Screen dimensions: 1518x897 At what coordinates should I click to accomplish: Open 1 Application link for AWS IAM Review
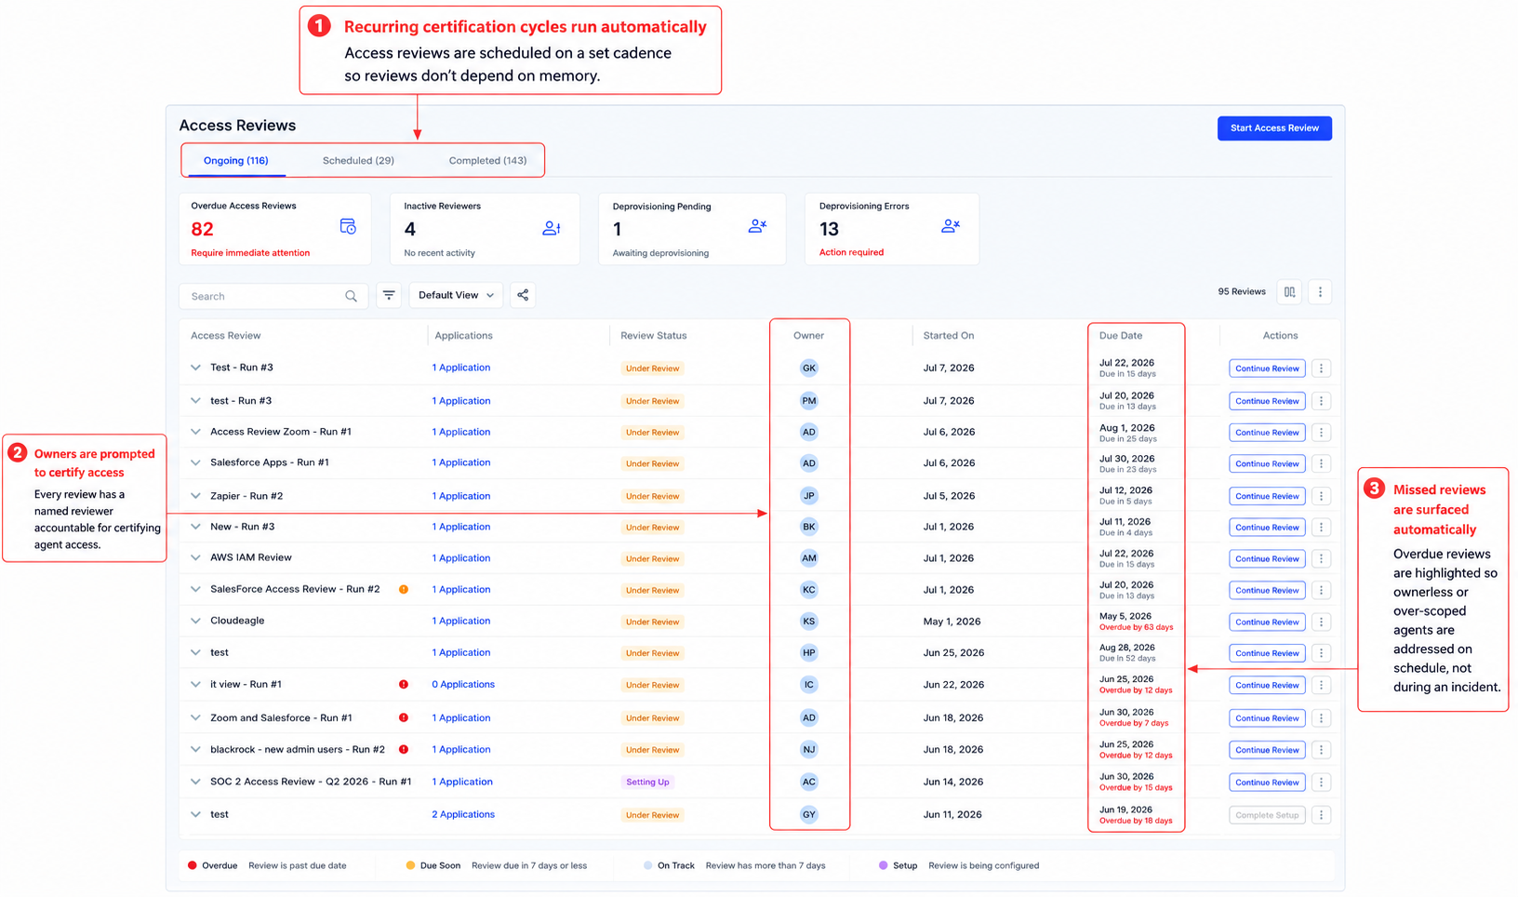coord(461,558)
